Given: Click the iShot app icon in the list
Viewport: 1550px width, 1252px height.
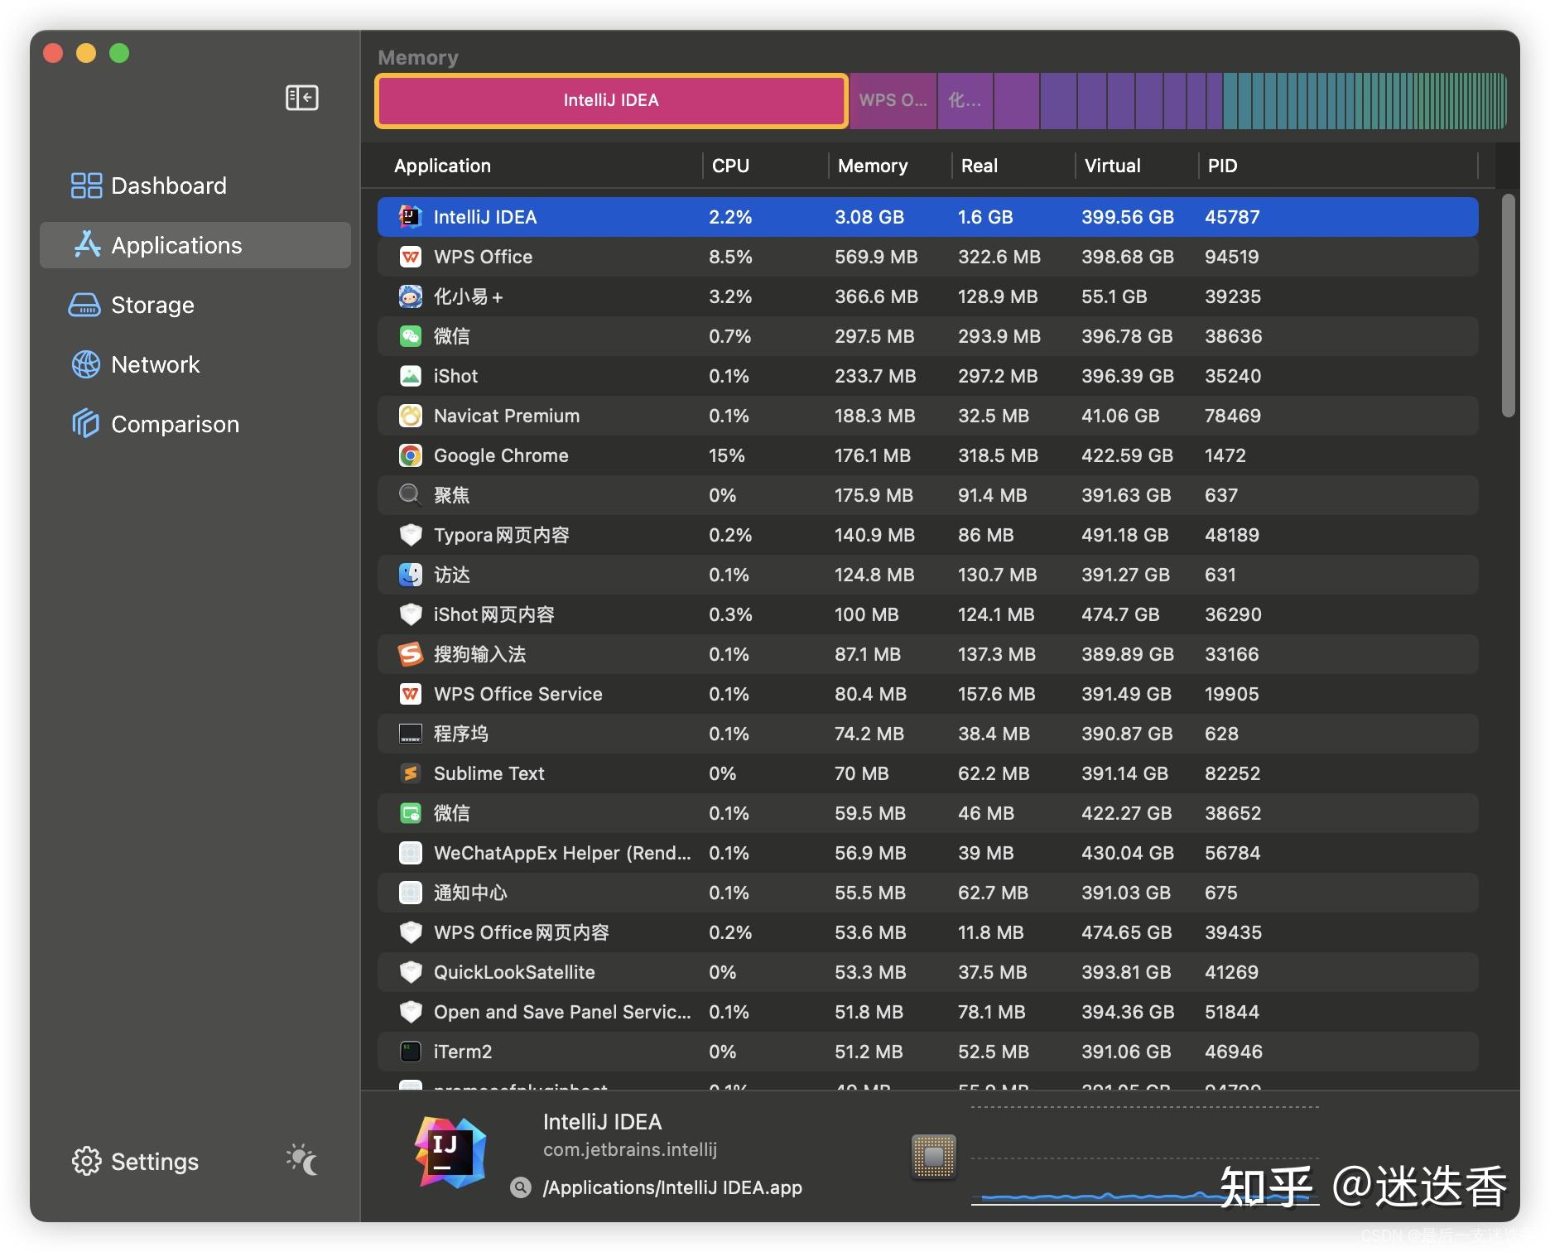Looking at the screenshot, I should click(x=410, y=376).
